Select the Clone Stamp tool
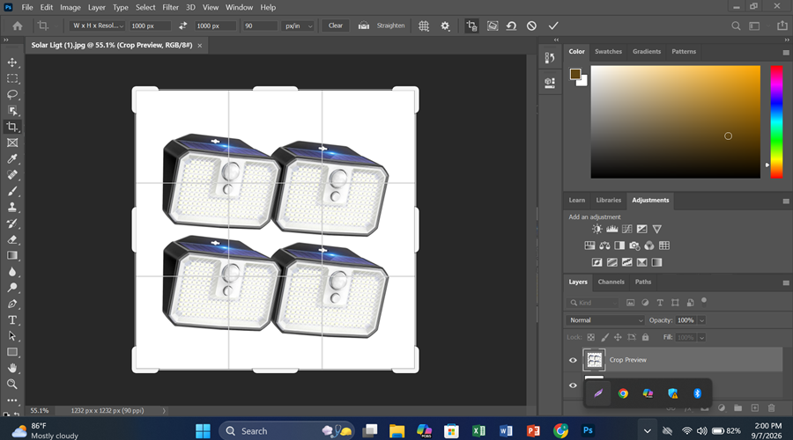The image size is (793, 440). [12, 207]
